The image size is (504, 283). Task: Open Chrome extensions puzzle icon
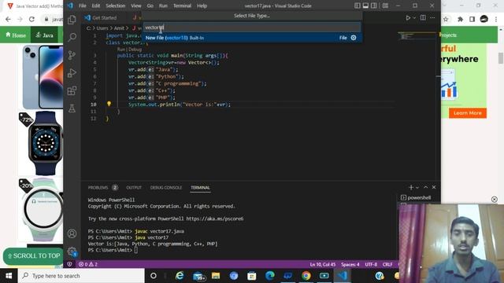460,19
